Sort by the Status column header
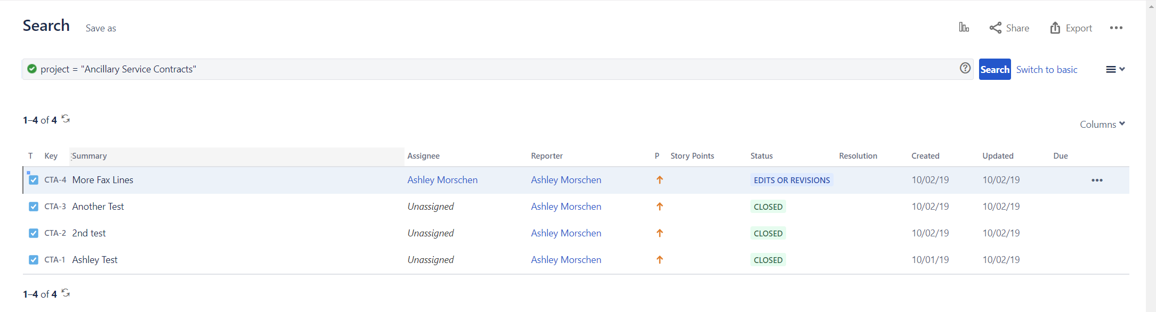Screen dimensions: 1156x312 click(761, 156)
